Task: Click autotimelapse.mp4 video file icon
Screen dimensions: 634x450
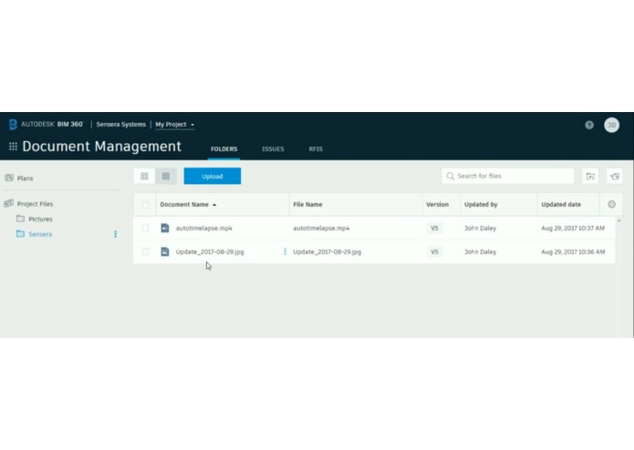Action: coord(164,228)
